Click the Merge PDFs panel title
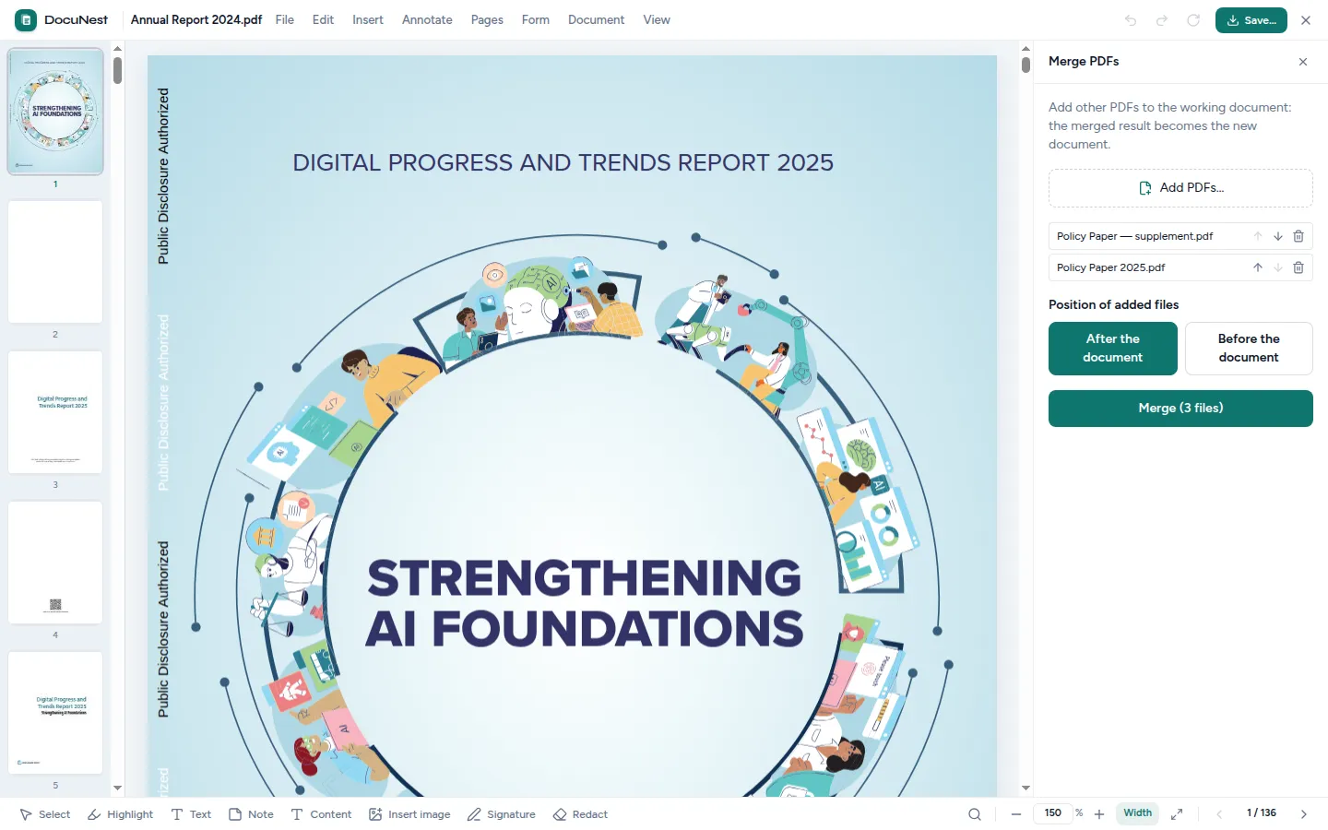The width and height of the screenshot is (1328, 830). point(1084,62)
